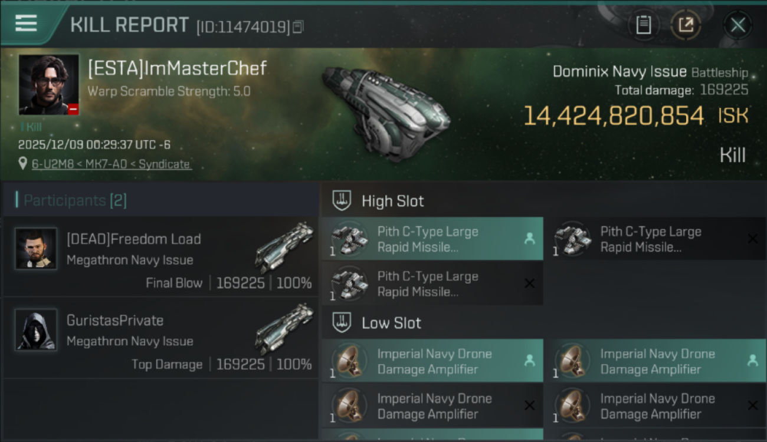Click the person icon on first Drone Damage Amplifier
767x442 pixels.
(529, 361)
